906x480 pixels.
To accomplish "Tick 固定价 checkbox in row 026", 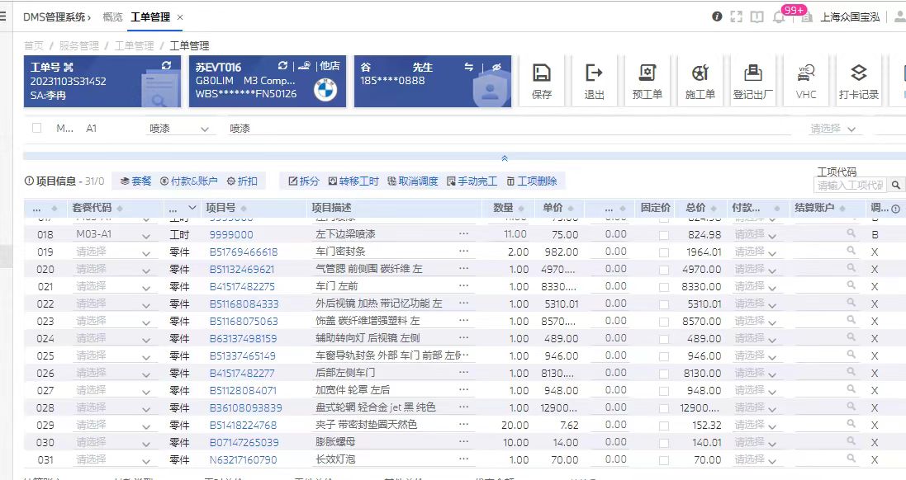I will pyautogui.click(x=664, y=374).
